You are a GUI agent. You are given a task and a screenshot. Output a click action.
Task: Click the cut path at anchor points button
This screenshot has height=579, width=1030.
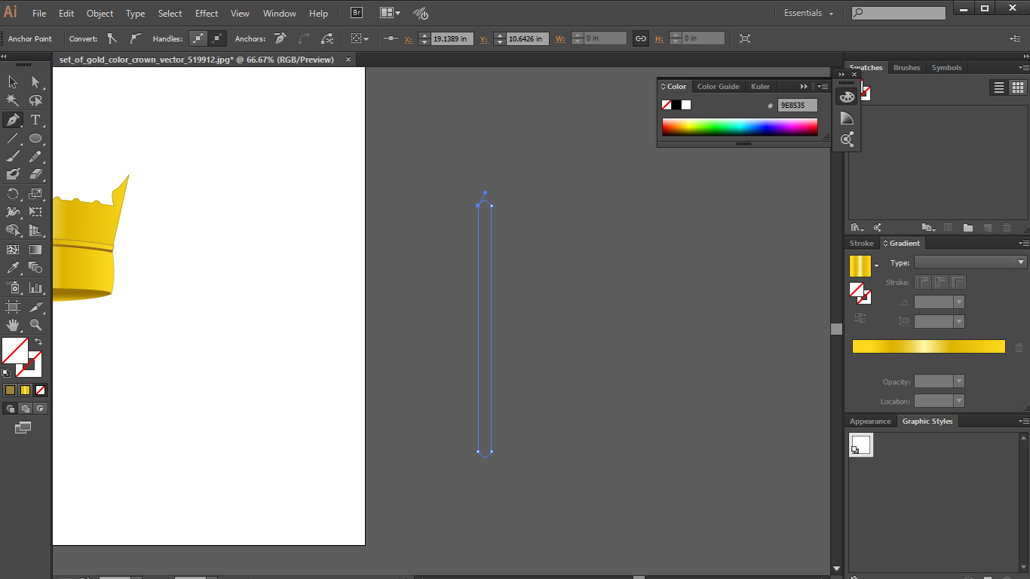tap(327, 38)
